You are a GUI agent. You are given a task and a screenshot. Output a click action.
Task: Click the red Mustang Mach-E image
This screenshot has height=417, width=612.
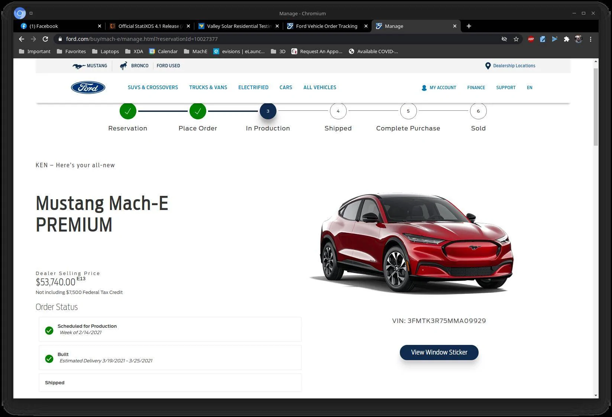pos(411,243)
